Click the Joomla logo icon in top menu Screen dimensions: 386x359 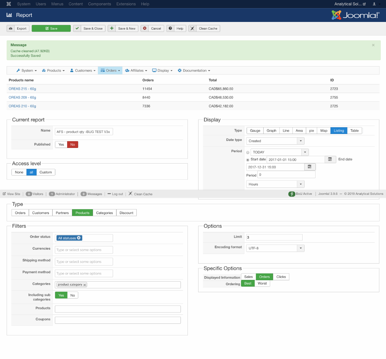point(9,4)
